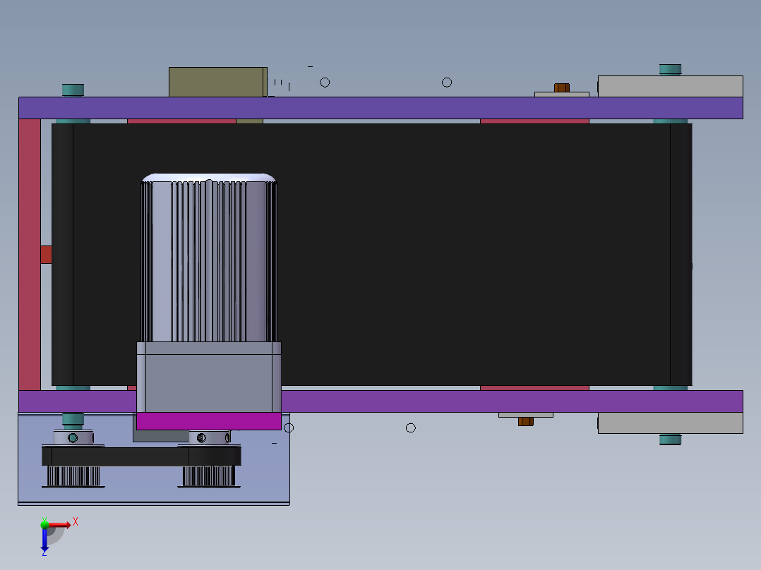Select the lower purple side rail
This screenshot has width=761, height=570.
(512, 401)
